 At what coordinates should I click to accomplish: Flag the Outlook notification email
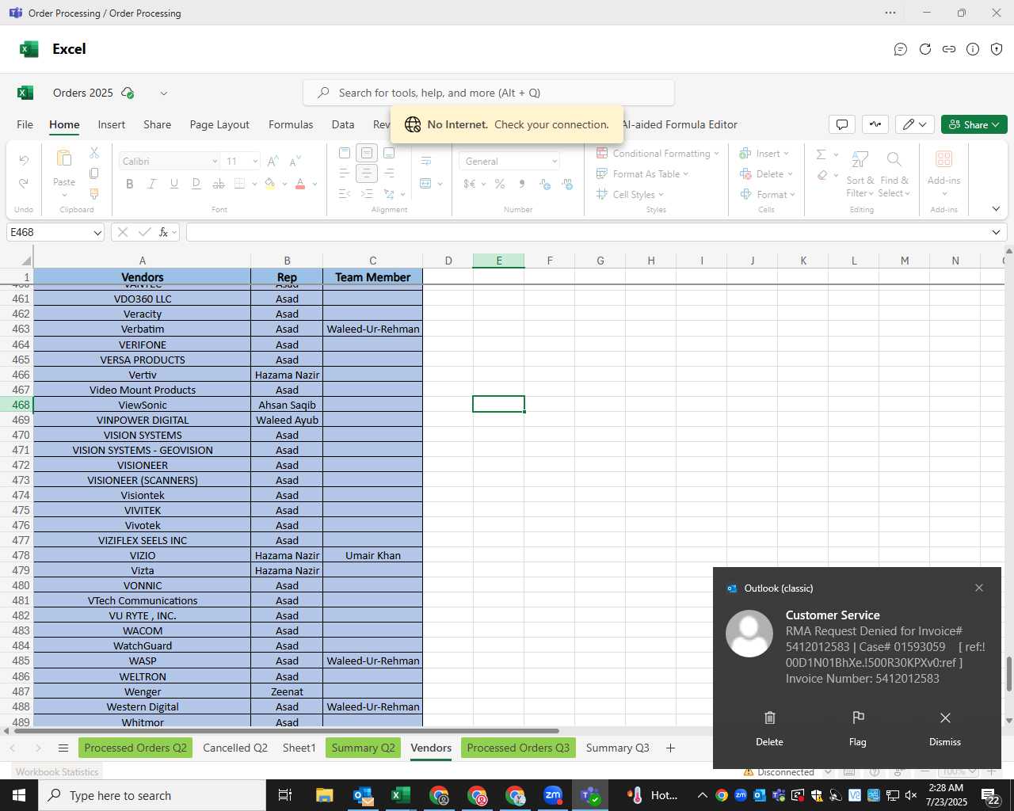858,729
